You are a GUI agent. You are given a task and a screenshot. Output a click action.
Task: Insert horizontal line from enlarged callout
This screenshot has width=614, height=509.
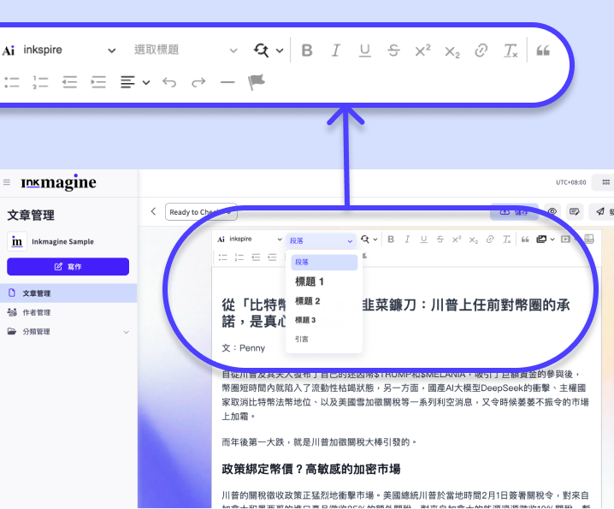click(227, 82)
